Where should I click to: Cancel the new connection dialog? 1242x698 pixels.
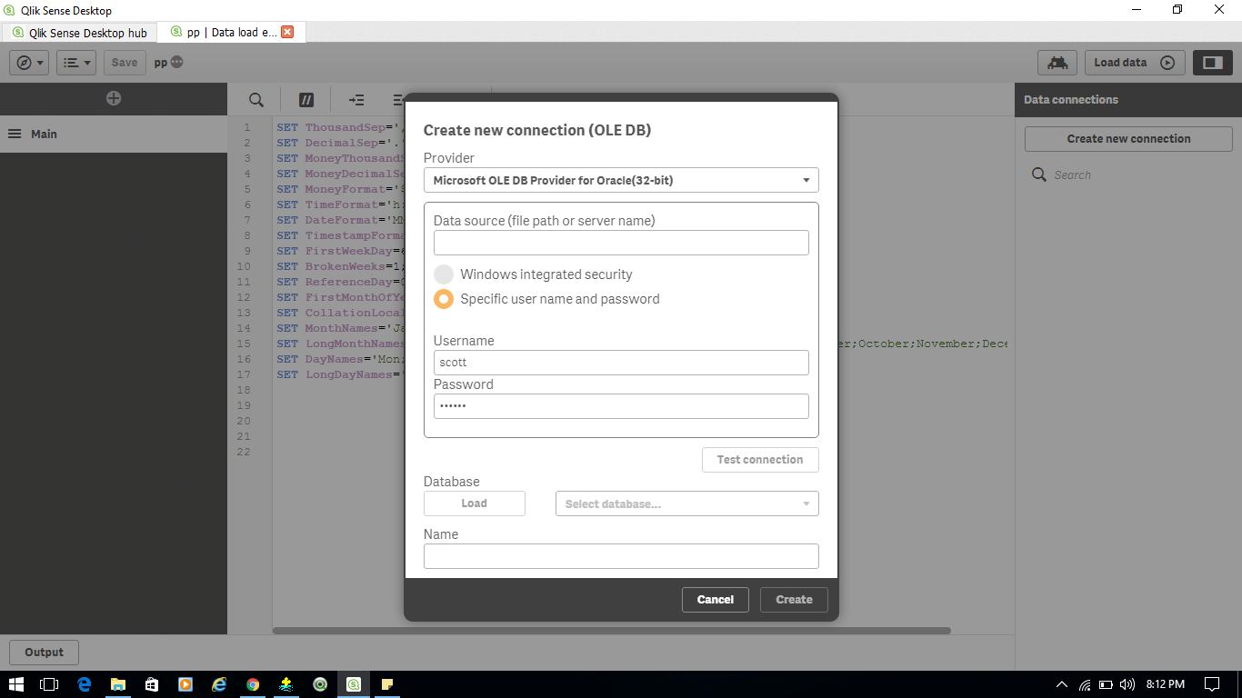click(x=716, y=600)
